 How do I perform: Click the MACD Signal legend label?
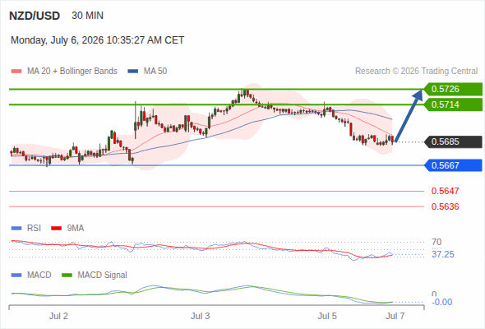[103, 275]
